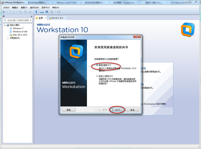Click the magnifier icon in library search
201x149 pixels.
pos(5,20)
